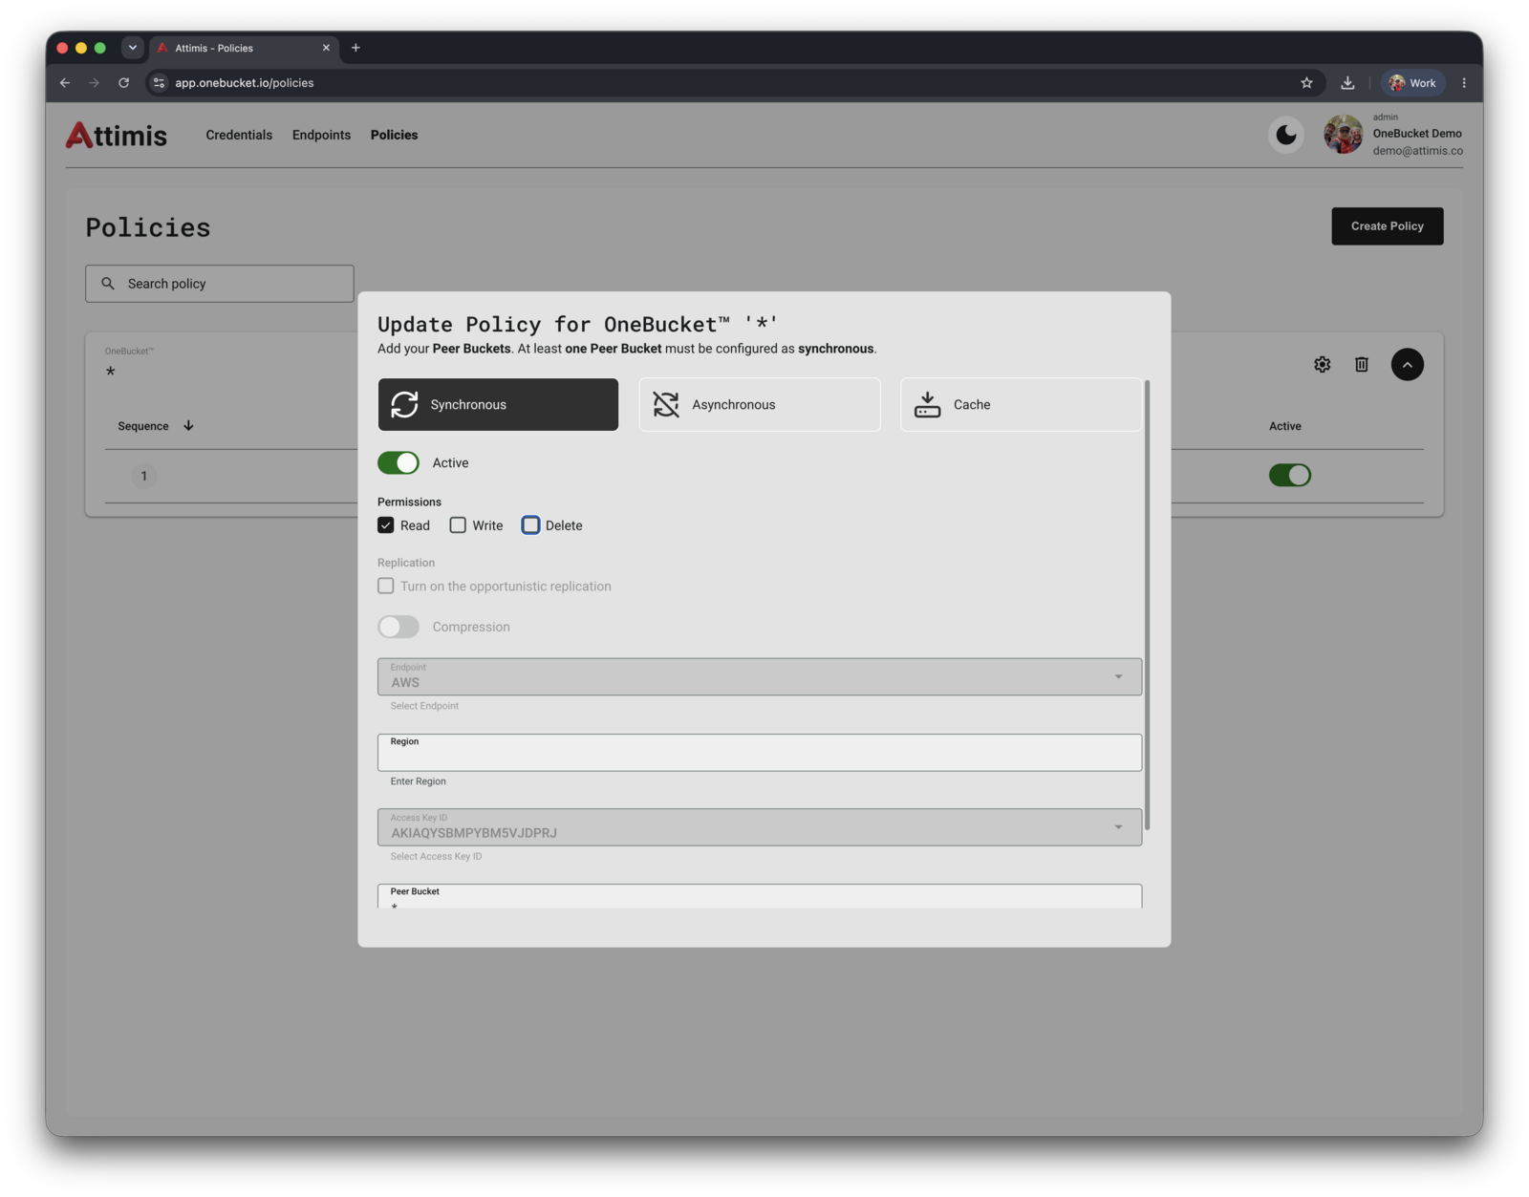This screenshot has width=1529, height=1197.
Task: View site information icon in address bar
Action: click(160, 83)
